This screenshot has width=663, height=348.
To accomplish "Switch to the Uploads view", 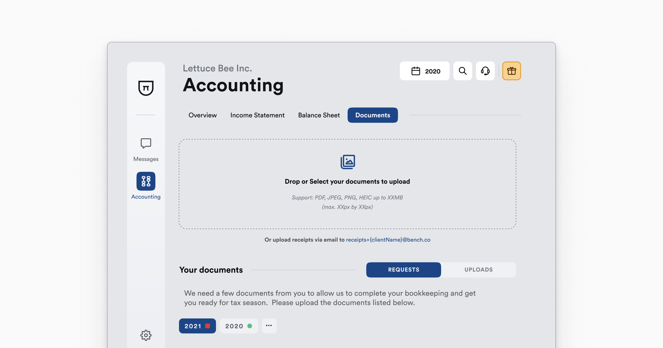I will click(478, 270).
